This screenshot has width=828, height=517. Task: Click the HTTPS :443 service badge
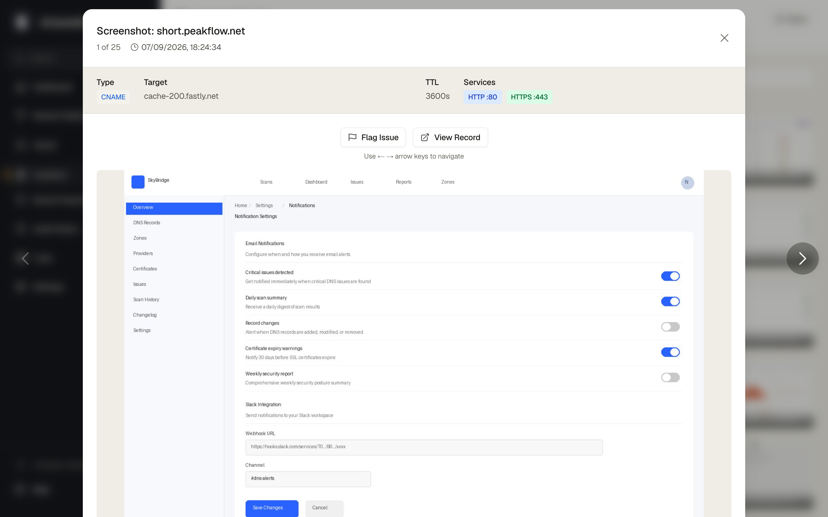pos(529,97)
